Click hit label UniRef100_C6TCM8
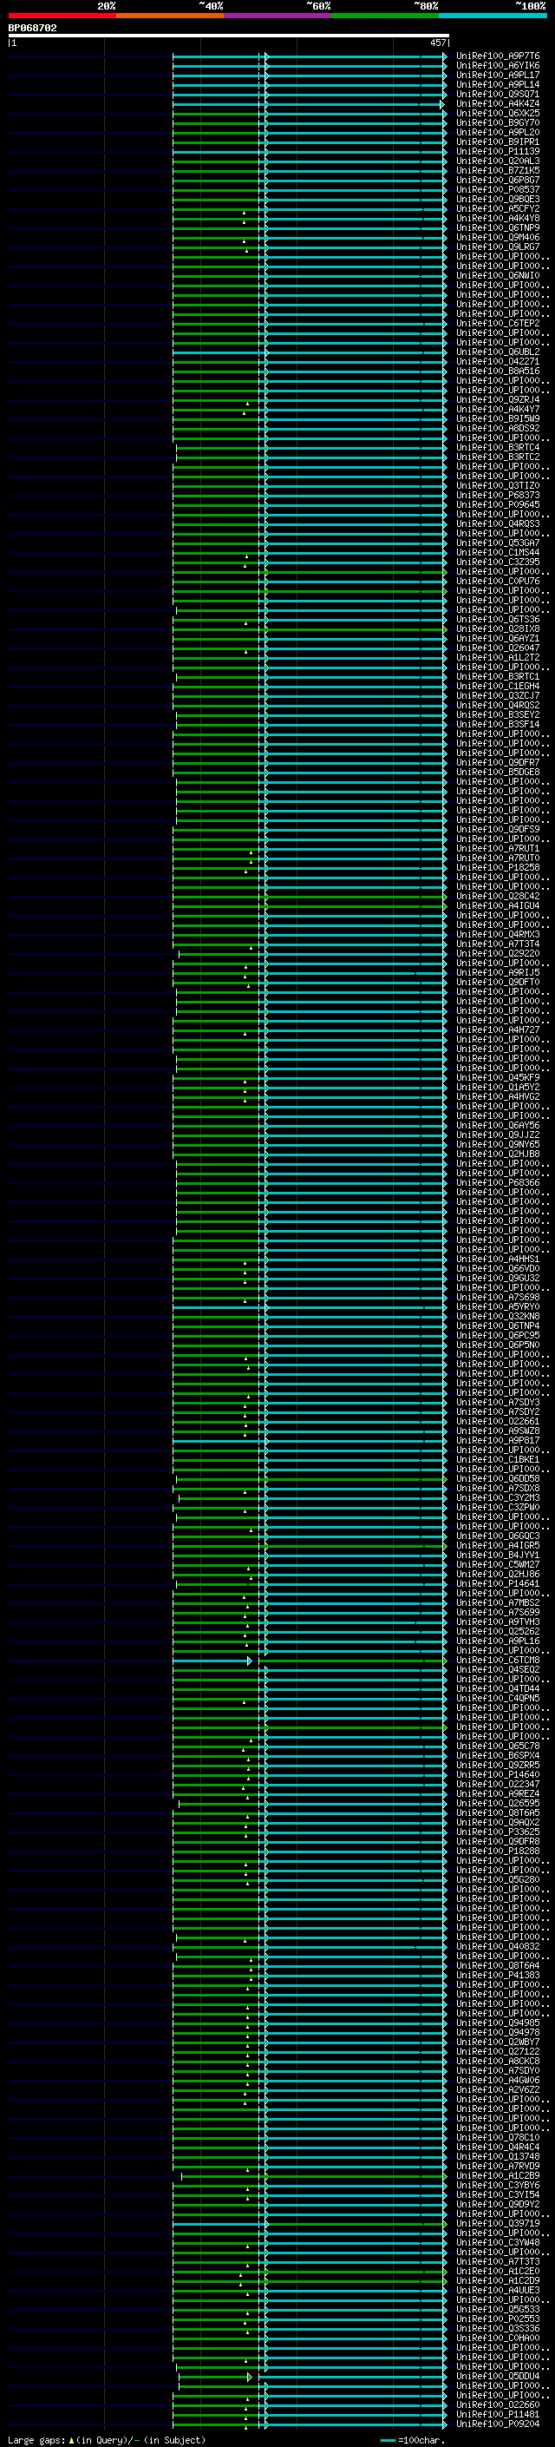Viewport: 555px width, 2447px height. coord(498,1660)
